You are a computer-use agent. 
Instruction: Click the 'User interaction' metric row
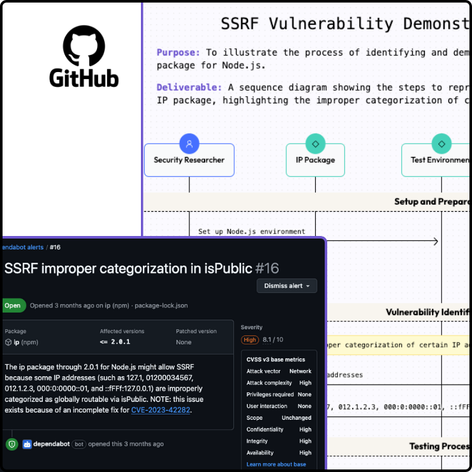tap(279, 406)
